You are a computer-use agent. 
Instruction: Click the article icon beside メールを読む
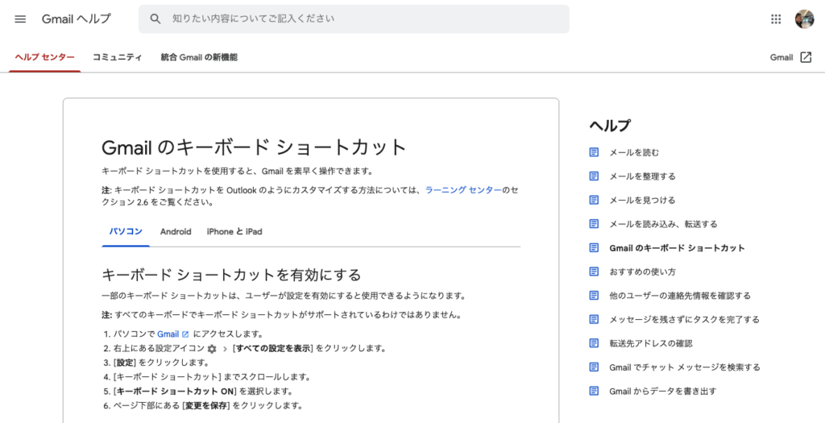click(594, 152)
